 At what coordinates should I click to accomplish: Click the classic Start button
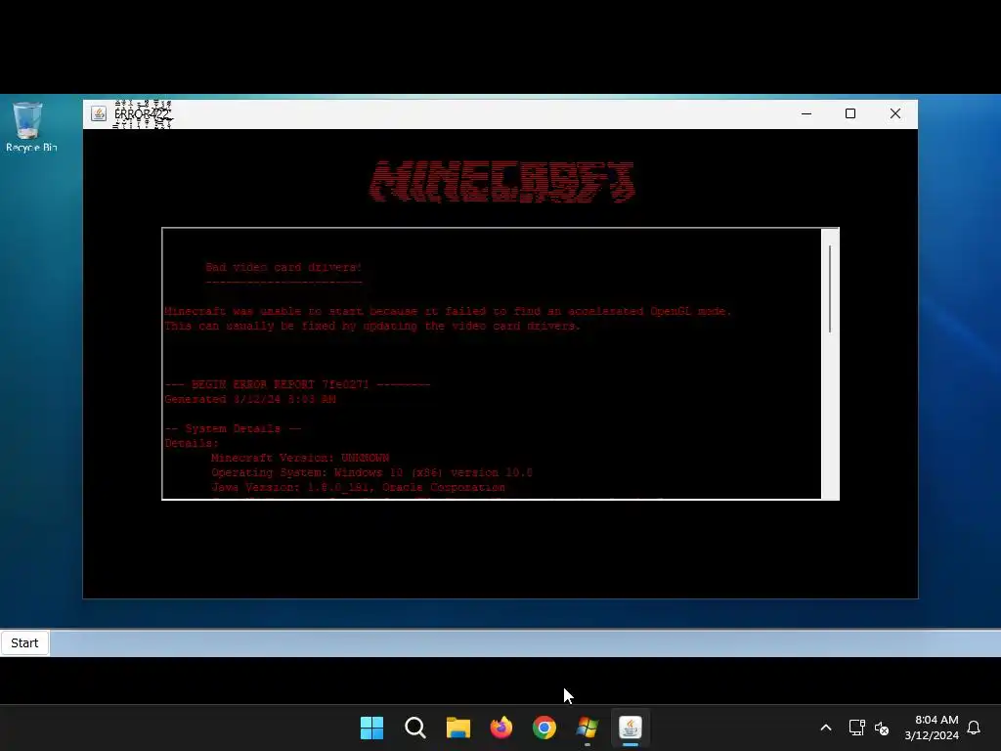[24, 643]
